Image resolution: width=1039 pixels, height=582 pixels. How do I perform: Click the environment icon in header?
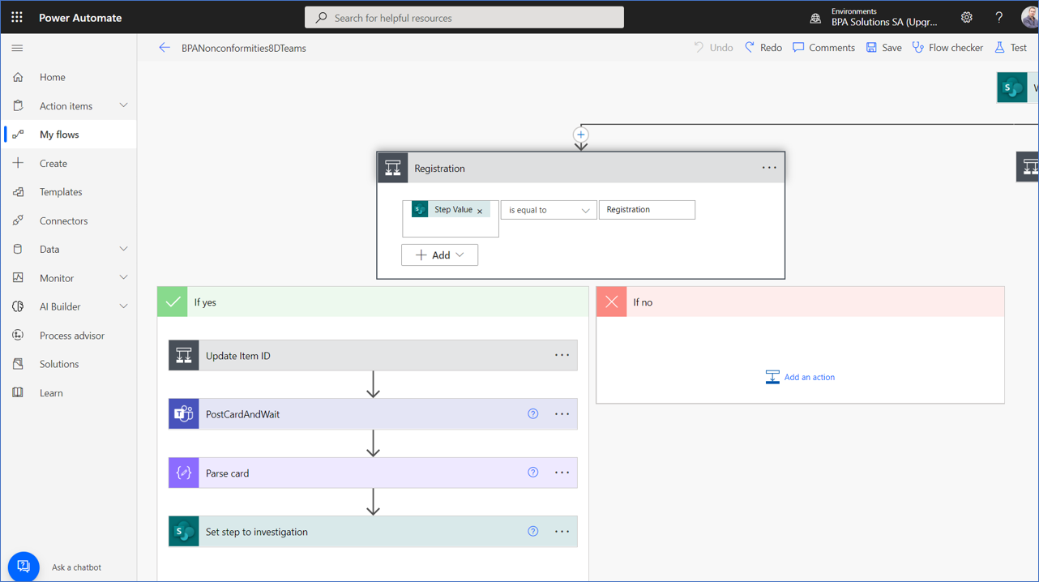tap(815, 18)
